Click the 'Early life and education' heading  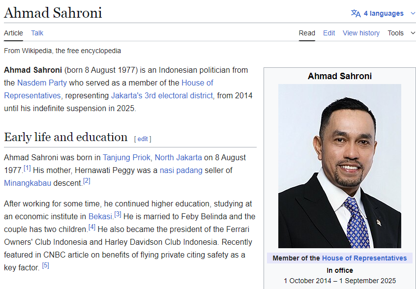click(x=66, y=137)
